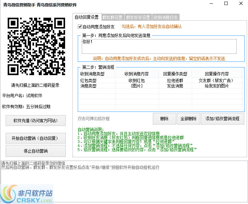
Task: Click the 回复操作类型 column header
Action: 175,74
